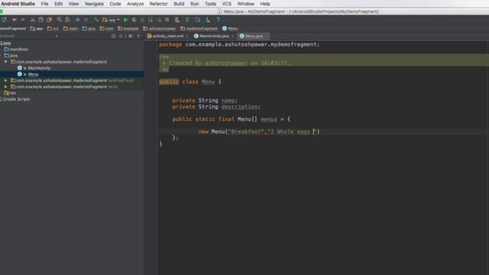The width and height of the screenshot is (489, 275).
Task: Open the Refactor menu
Action: [x=158, y=4]
